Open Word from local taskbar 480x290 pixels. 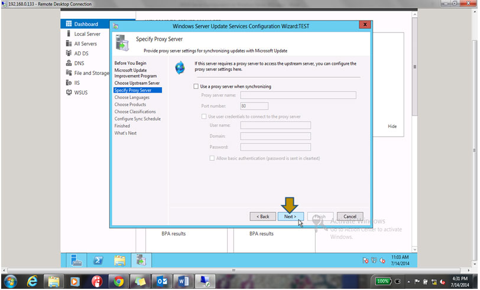(184, 281)
